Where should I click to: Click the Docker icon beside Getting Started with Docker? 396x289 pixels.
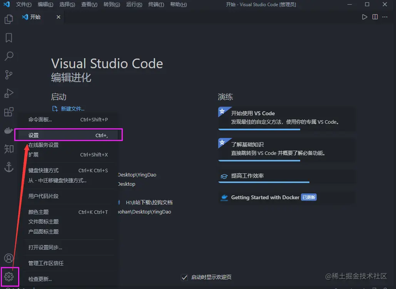(224, 197)
